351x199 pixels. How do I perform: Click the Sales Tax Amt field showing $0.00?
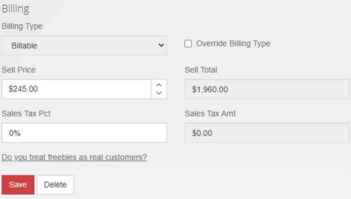pos(267,133)
